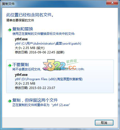Click 大小: 2.35 MB (较大) line
The width and height of the screenshot is (120, 130).
pyautogui.click(x=30, y=48)
